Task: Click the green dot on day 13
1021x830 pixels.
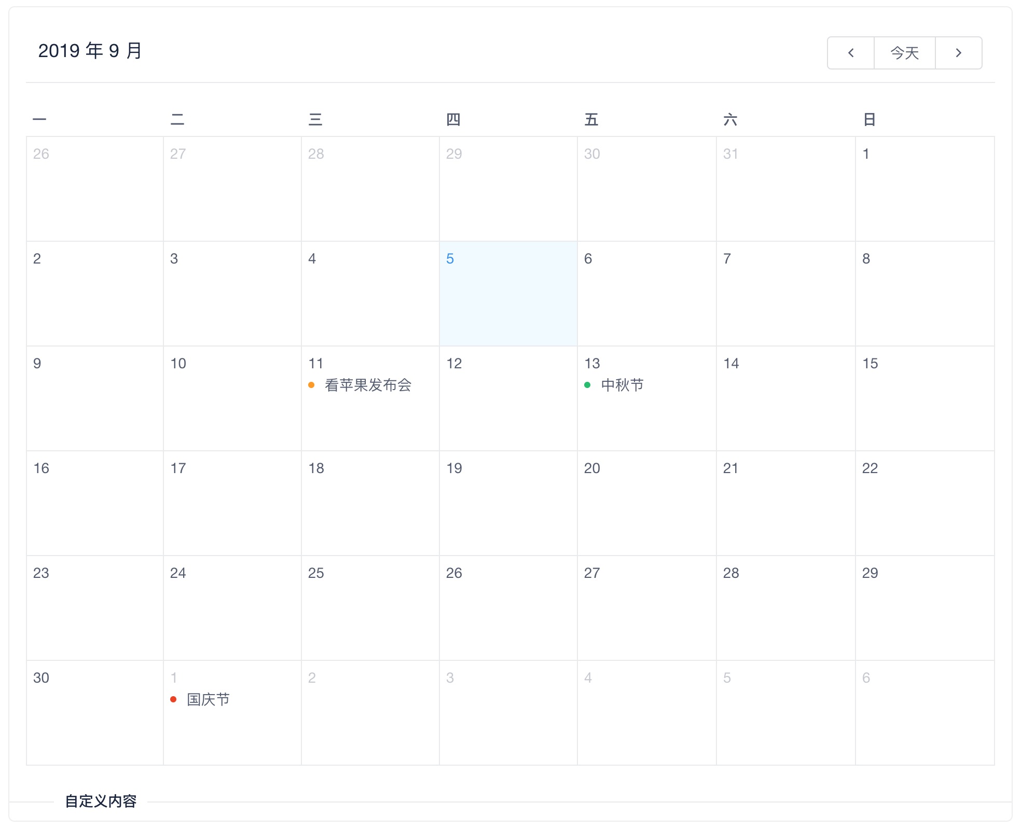Action: pyautogui.click(x=587, y=385)
